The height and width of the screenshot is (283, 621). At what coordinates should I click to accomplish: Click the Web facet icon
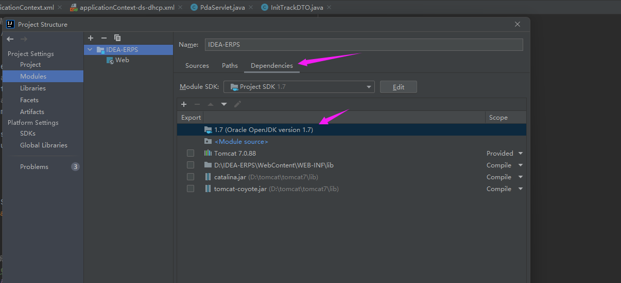point(110,60)
